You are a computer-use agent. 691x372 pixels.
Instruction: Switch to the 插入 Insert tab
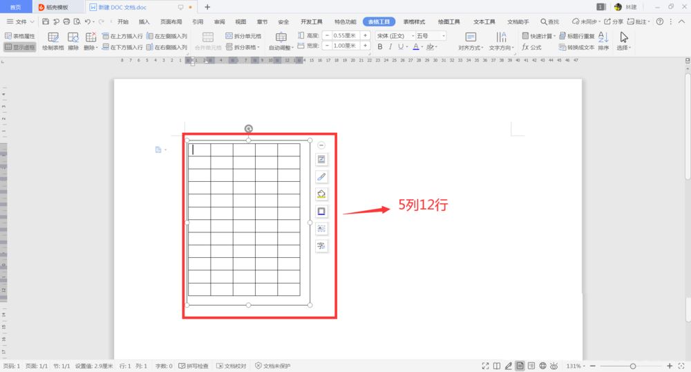coord(144,21)
